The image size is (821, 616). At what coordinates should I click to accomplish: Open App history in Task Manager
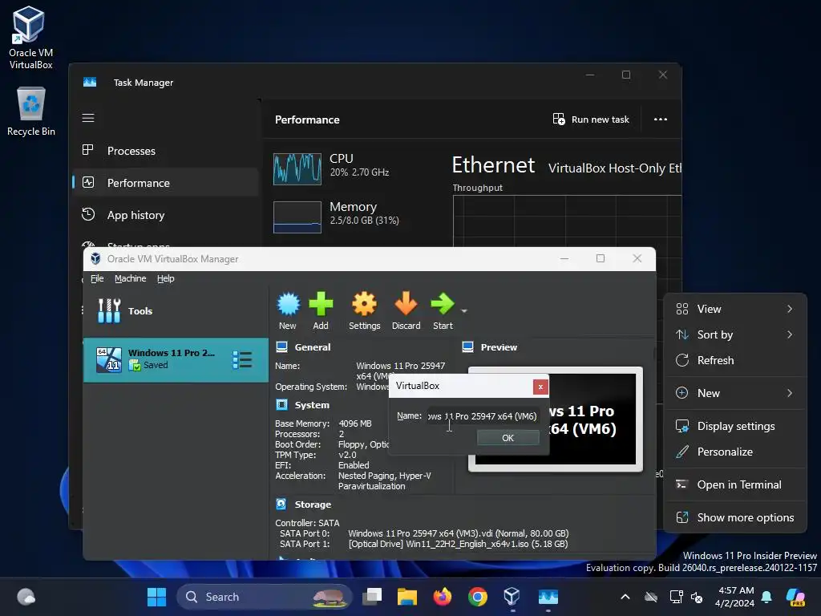coord(165,215)
